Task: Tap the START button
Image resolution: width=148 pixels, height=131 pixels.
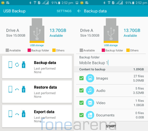Action: pyautogui.click(x=111, y=126)
